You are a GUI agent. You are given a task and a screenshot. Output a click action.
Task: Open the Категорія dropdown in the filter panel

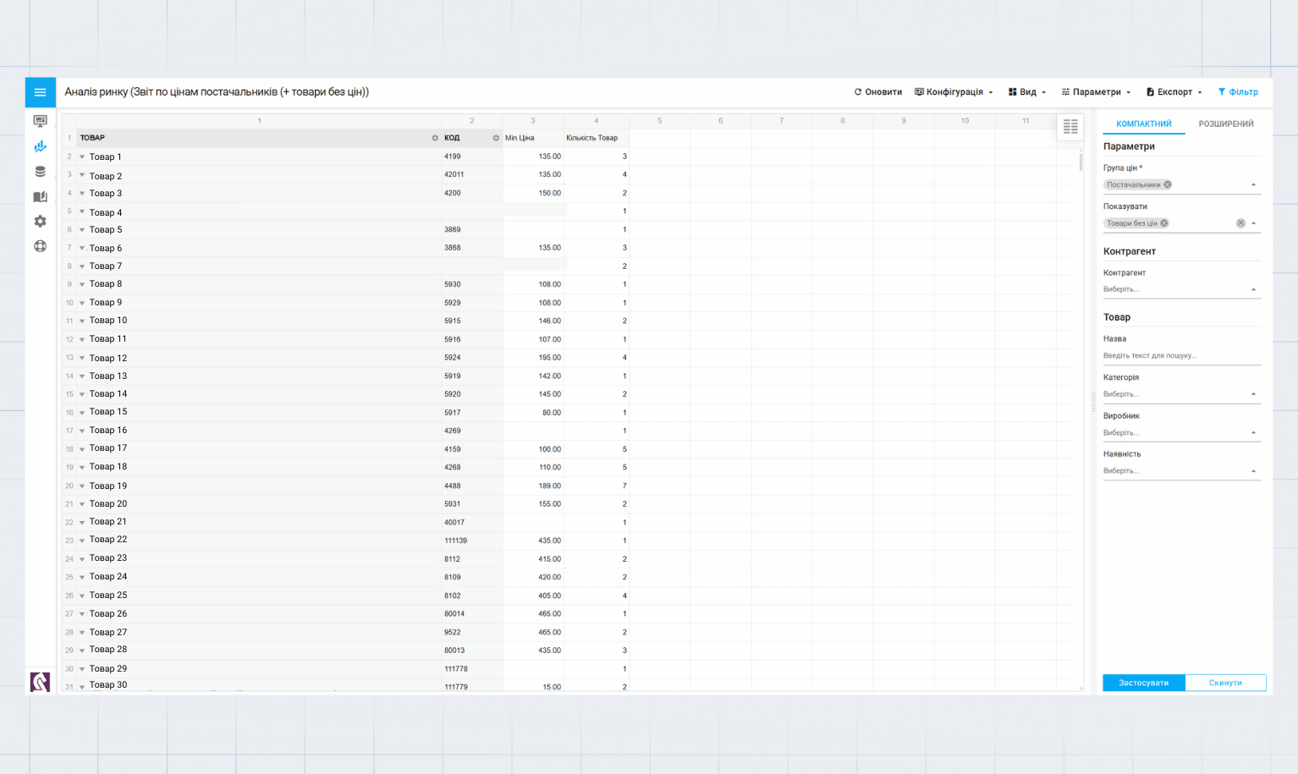click(1181, 394)
